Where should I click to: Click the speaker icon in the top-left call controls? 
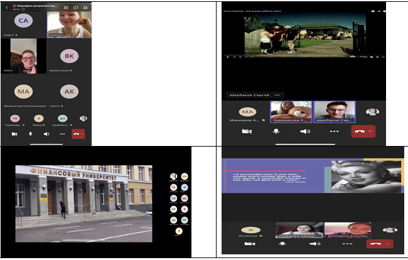(x=46, y=133)
